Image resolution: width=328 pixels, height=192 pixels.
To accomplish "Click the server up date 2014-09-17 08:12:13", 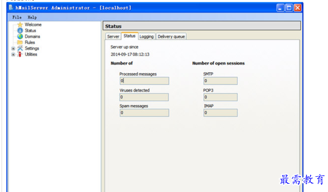I will [130, 54].
